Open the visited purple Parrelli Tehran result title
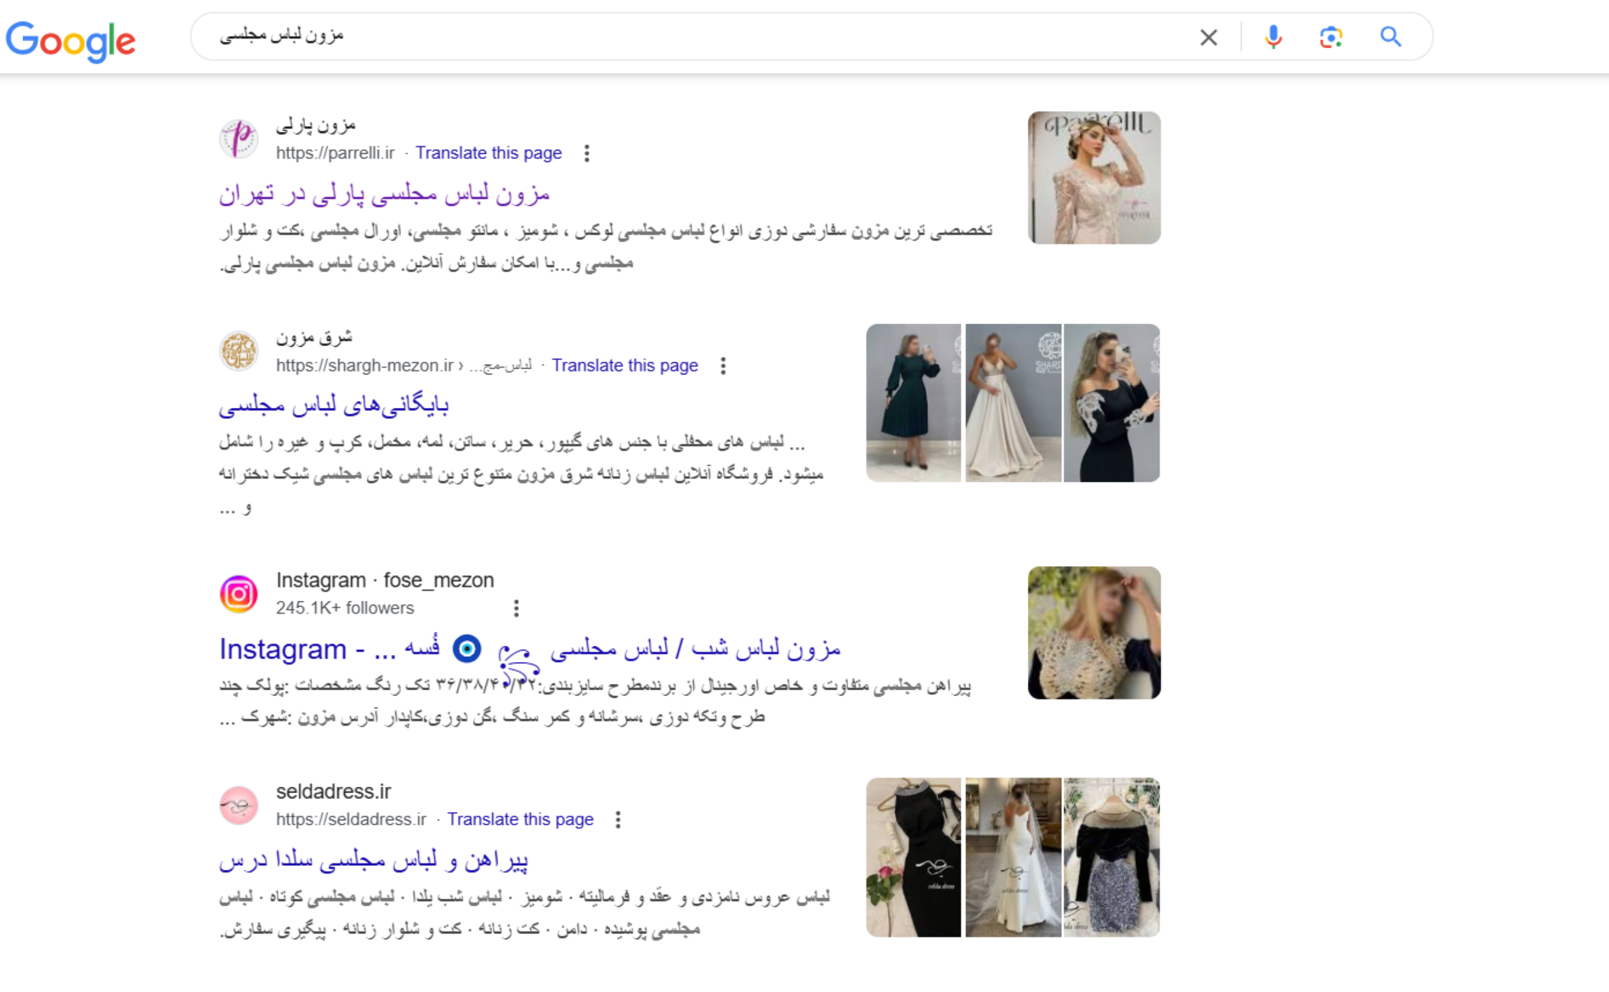 [x=384, y=194]
